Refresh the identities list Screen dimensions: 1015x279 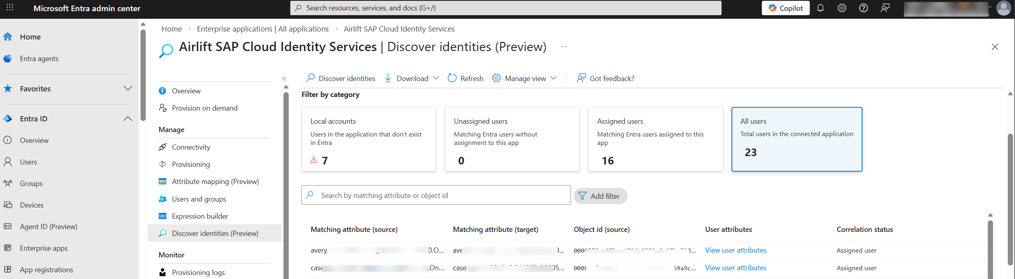point(465,78)
